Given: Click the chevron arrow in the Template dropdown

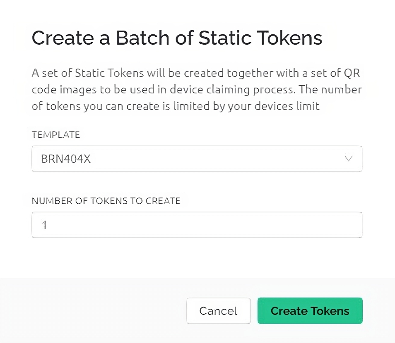Looking at the screenshot, I should [x=348, y=159].
